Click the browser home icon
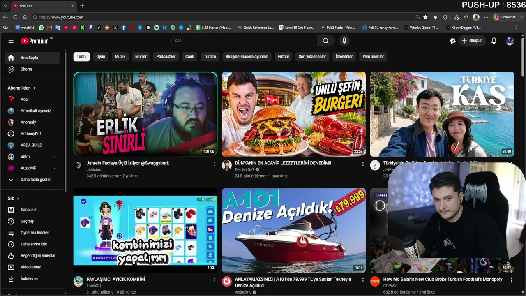The height and width of the screenshot is (296, 526). point(25,17)
